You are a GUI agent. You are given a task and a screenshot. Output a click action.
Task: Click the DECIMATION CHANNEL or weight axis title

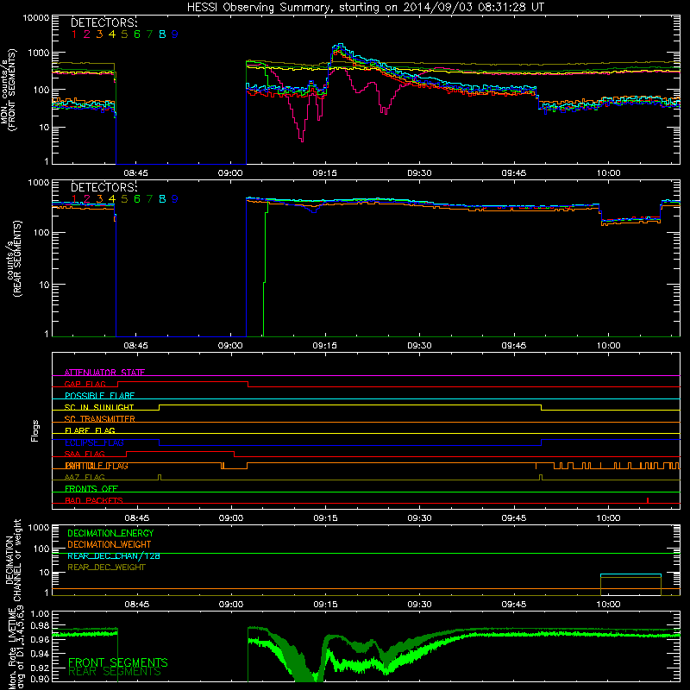tap(13, 560)
